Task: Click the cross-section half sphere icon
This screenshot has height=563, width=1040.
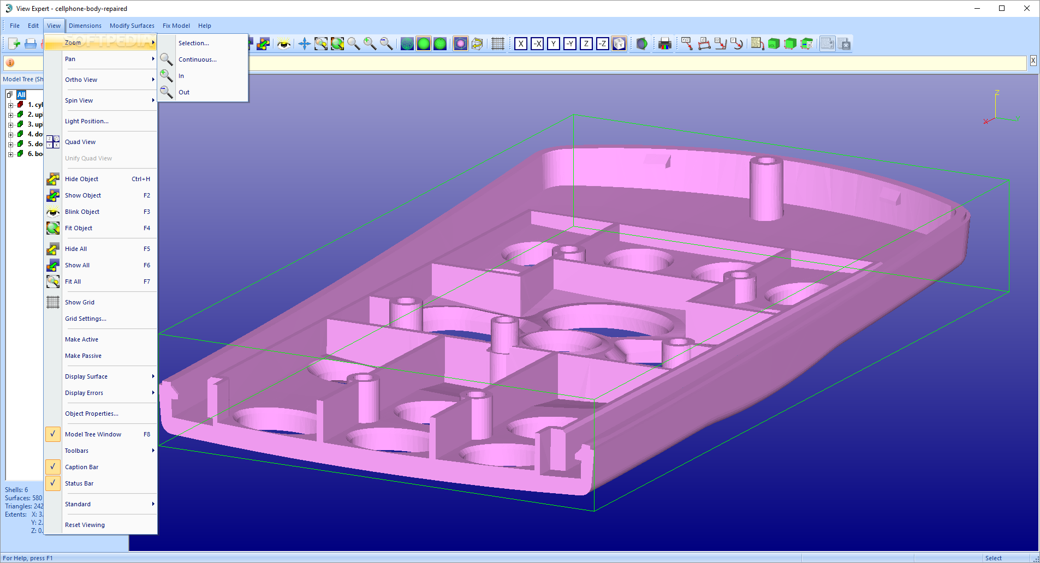Action: point(642,44)
